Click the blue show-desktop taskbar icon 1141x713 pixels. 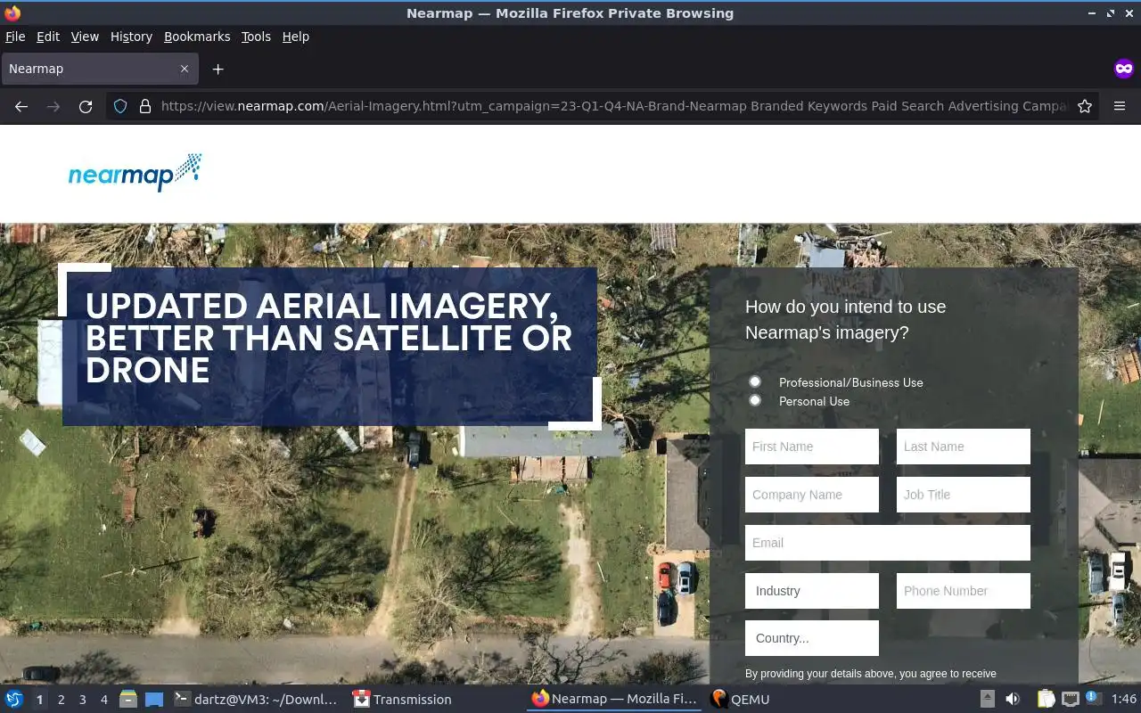[x=154, y=700]
